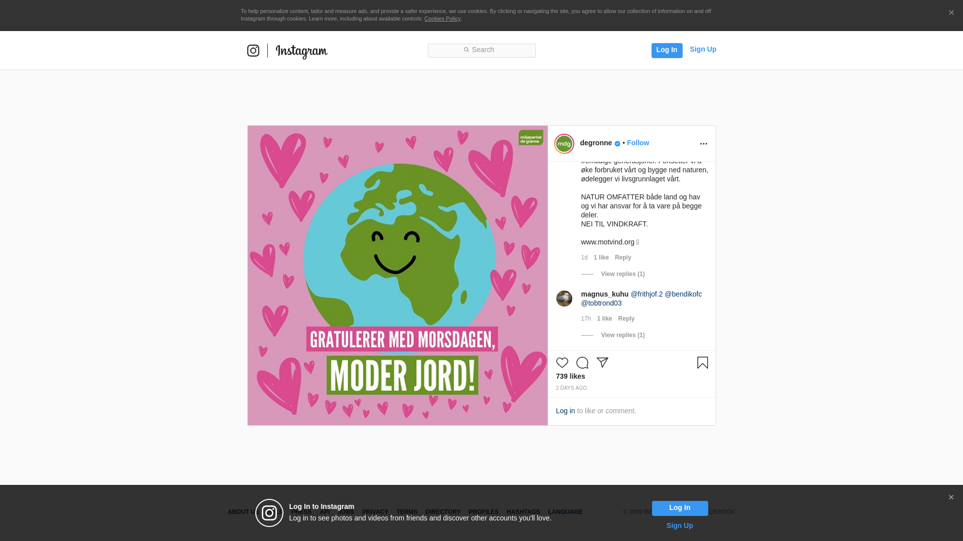The height and width of the screenshot is (541, 963).
Task: Click into the Search field
Action: [481, 50]
